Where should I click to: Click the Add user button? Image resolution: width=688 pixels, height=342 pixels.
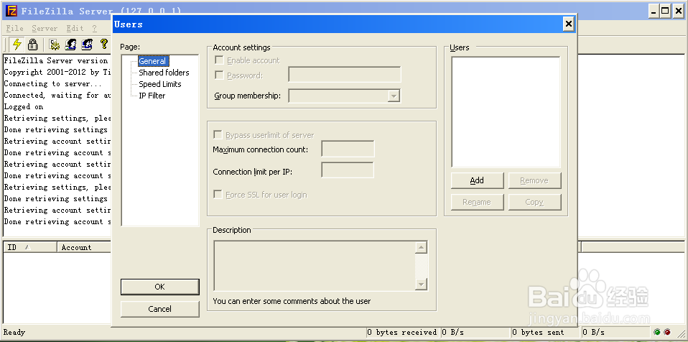(x=477, y=180)
